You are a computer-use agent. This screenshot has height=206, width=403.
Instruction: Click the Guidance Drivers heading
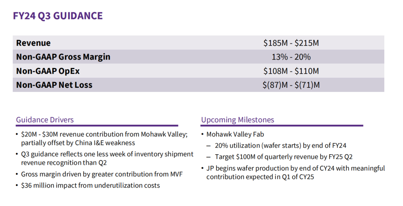[x=45, y=120]
